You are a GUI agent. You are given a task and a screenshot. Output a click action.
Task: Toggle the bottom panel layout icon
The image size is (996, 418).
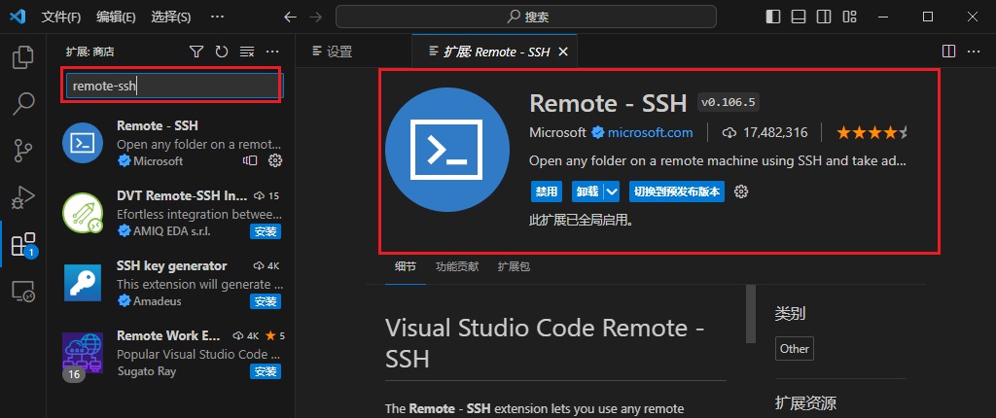[x=799, y=17]
